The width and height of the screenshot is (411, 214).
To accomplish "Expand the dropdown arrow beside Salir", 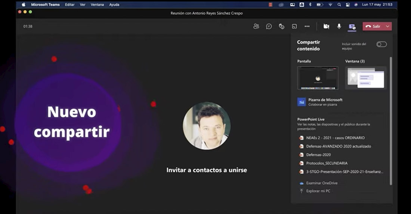I will [x=387, y=26].
